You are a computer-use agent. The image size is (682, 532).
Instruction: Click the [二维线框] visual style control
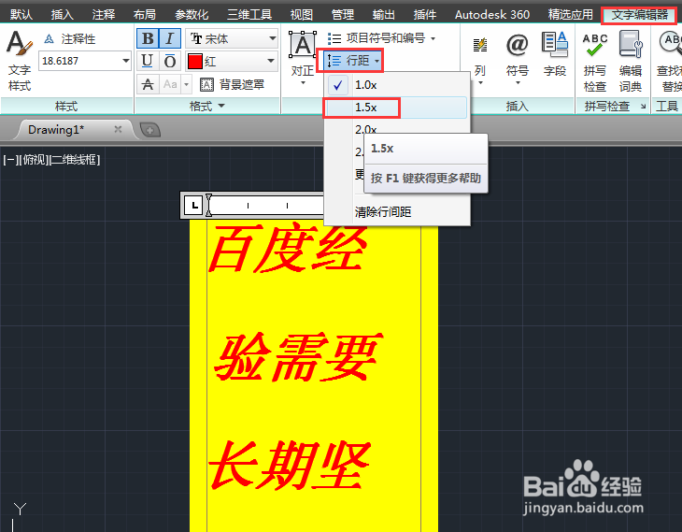(75, 160)
